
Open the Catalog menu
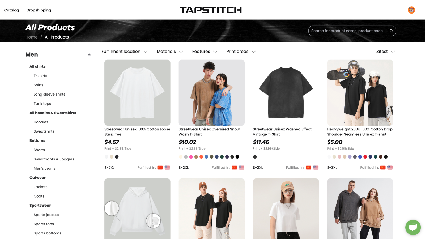[x=11, y=10]
